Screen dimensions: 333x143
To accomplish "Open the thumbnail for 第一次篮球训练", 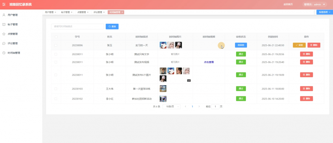I will point(163,89).
